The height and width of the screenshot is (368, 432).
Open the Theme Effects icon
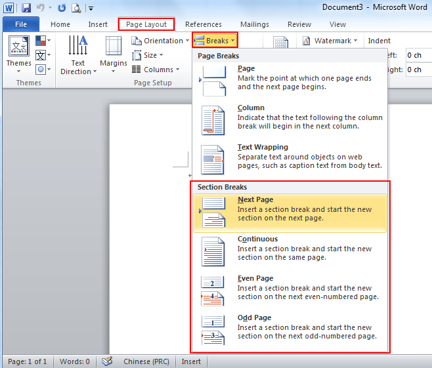click(x=42, y=69)
